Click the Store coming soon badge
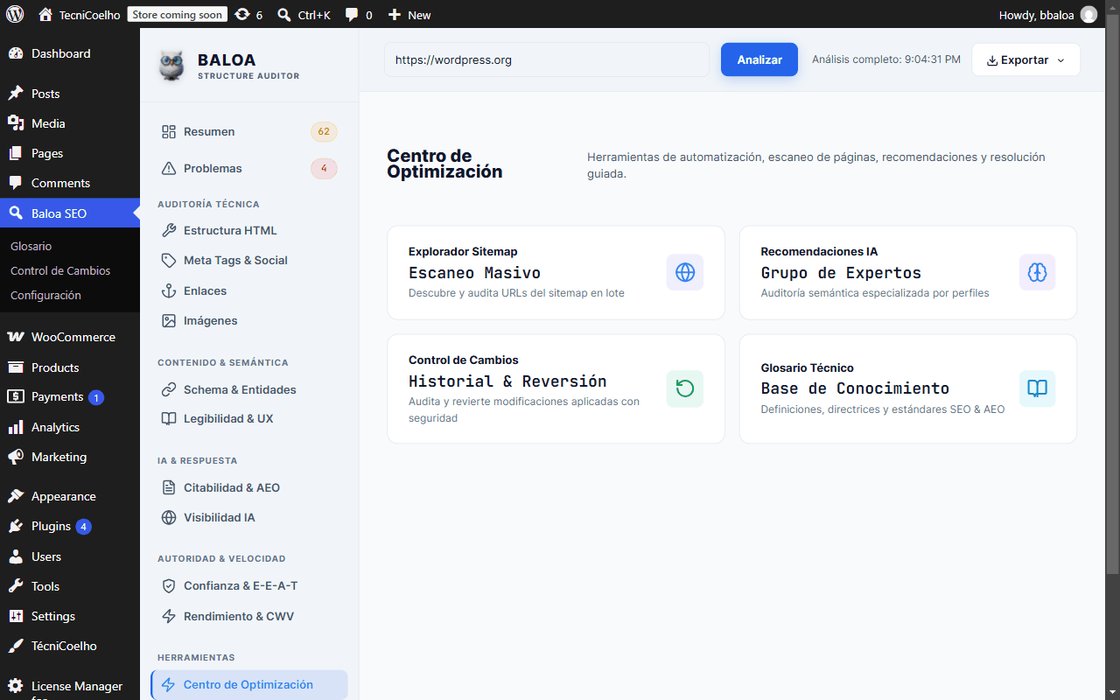This screenshot has height=700, width=1120. (178, 14)
